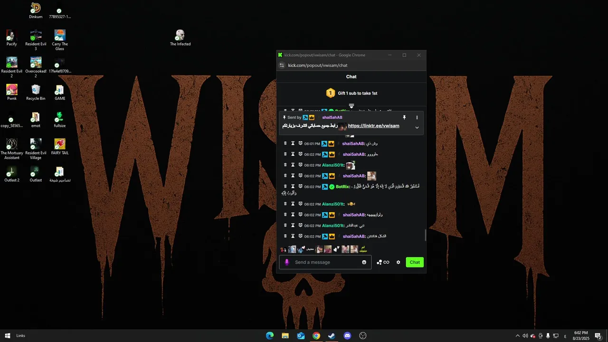The image size is (608, 342).
Task: Click hourglass on the "ولوليييييه" message row
Action: coord(293,215)
